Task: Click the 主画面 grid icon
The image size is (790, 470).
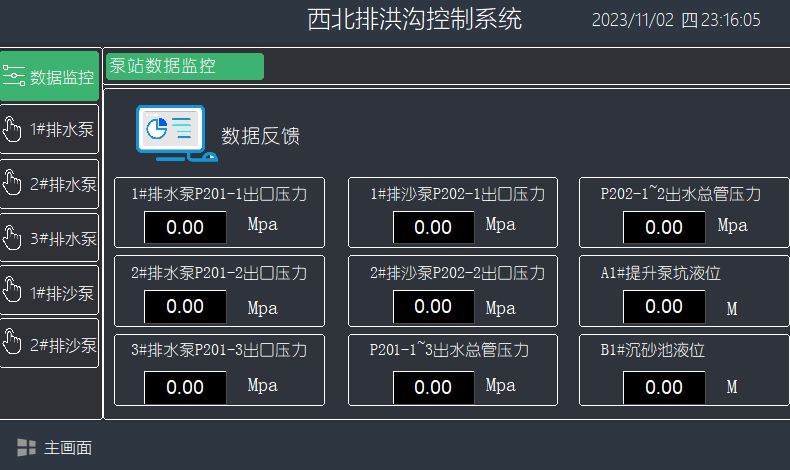Action: coord(26,448)
